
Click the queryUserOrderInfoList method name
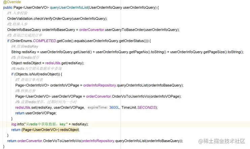point(69,7)
